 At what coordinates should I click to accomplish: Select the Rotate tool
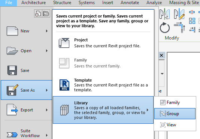pos(165,28)
